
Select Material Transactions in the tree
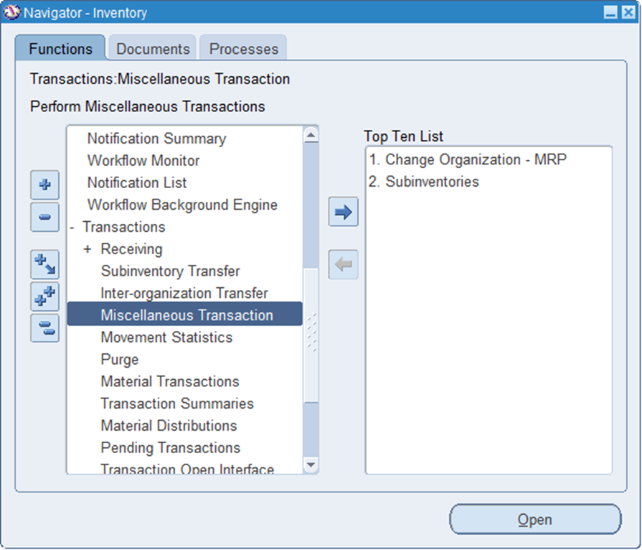170,381
